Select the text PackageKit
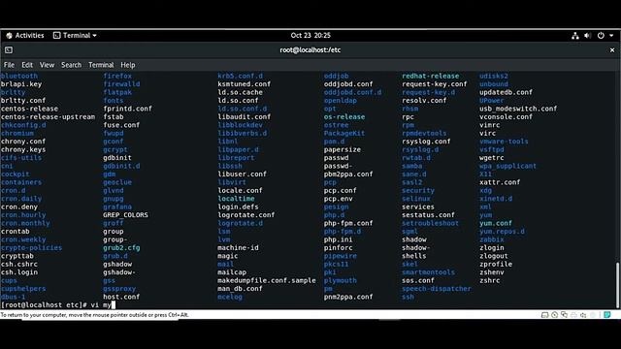 point(344,134)
